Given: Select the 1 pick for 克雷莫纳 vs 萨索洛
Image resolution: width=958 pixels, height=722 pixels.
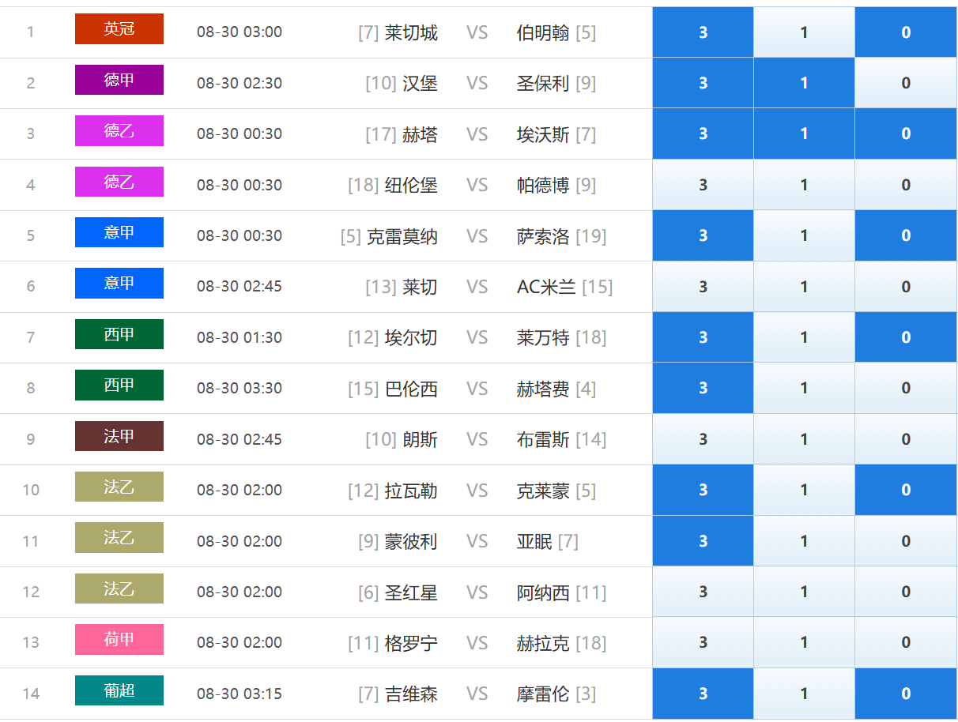Looking at the screenshot, I should tap(804, 235).
